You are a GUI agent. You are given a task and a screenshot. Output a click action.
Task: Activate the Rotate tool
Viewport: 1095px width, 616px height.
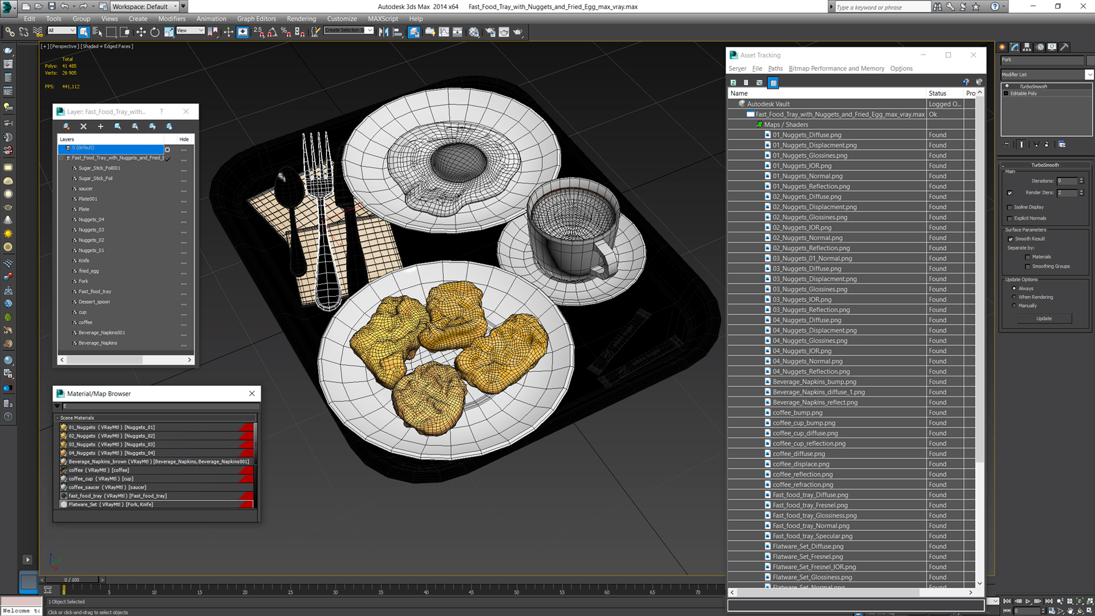[155, 33]
